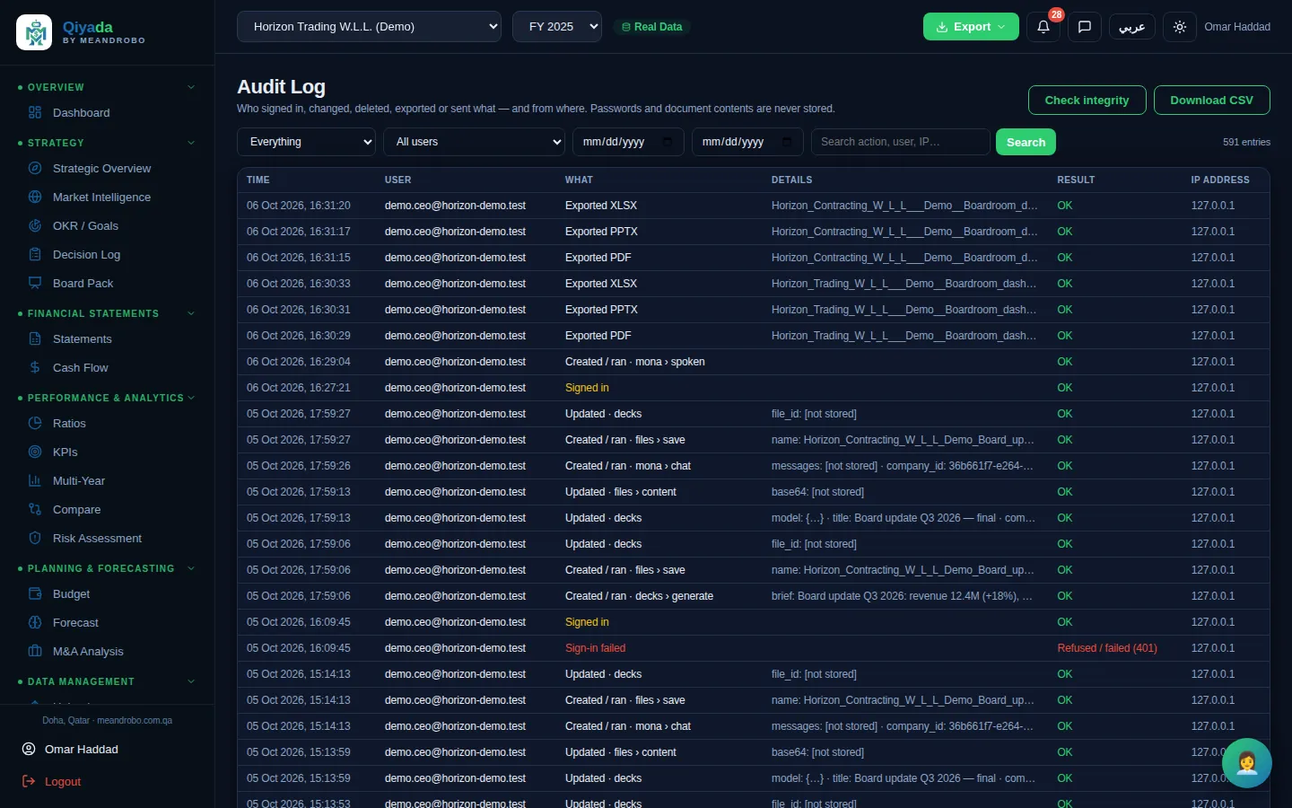Click the Board Pack presentation icon
This screenshot has height=808, width=1292.
(x=35, y=284)
